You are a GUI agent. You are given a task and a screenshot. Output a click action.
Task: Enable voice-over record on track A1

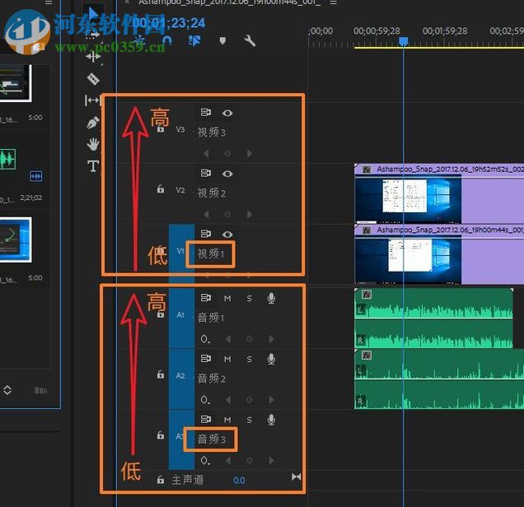coord(271,298)
